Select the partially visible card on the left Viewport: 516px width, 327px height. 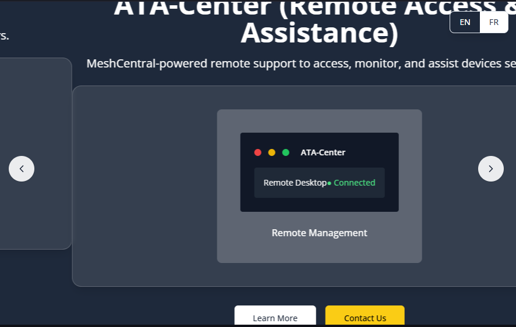(x=35, y=221)
